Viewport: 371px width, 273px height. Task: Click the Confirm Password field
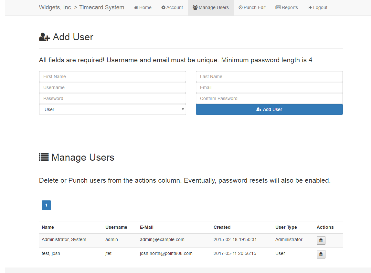click(269, 98)
